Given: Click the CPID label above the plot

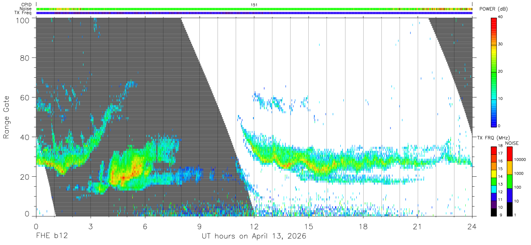Looking at the screenshot, I should (26, 5).
